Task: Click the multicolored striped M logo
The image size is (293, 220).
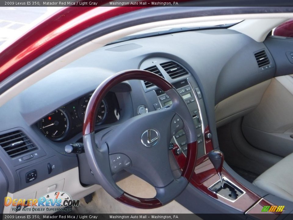Action: (x=273, y=209)
